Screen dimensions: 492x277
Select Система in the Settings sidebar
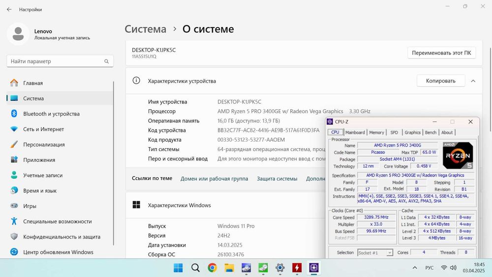60,98
